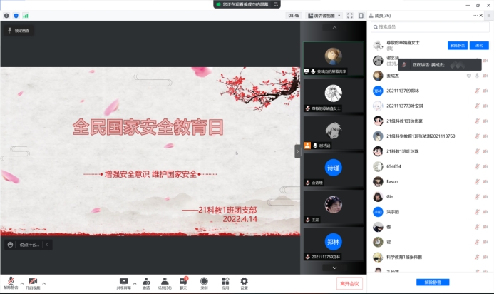Click the Share Screen (共享屏幕) icon

point(123,282)
